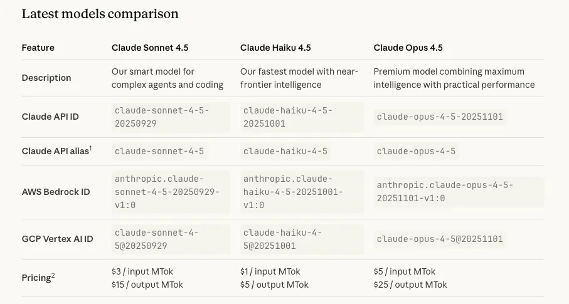The image size is (569, 304).
Task: Select the claude-haiku-4-5-20251001 API ID code
Action: (x=288, y=117)
